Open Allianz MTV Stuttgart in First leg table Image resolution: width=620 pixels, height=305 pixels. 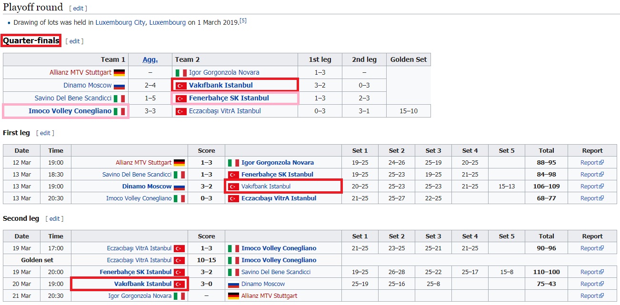point(143,163)
